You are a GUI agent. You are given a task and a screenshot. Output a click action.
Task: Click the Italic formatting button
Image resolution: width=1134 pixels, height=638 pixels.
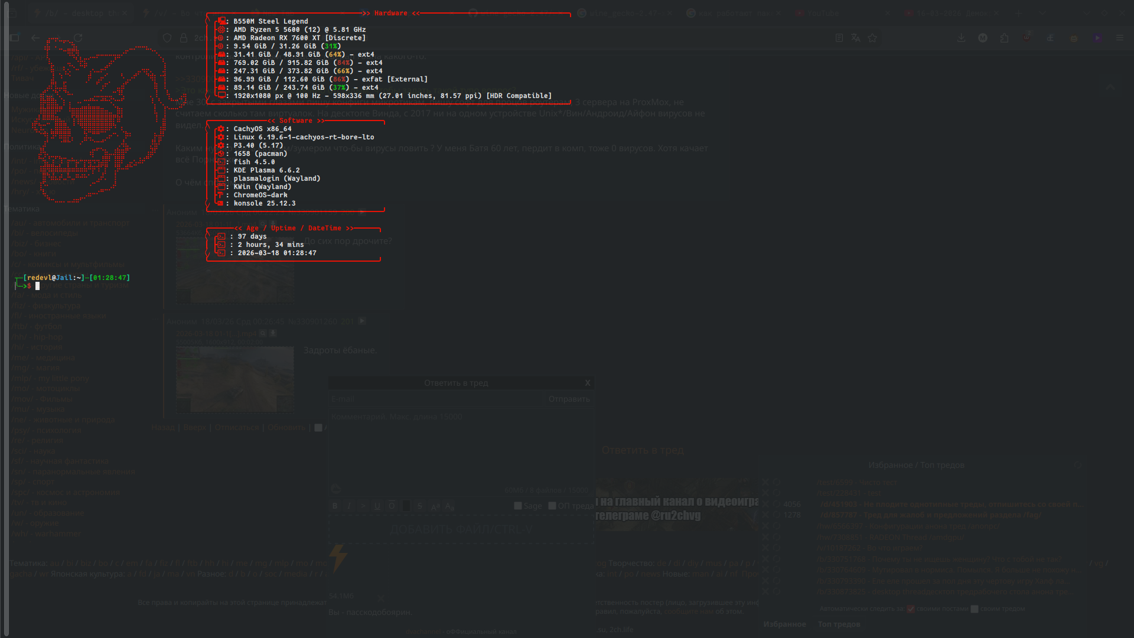coord(349,506)
